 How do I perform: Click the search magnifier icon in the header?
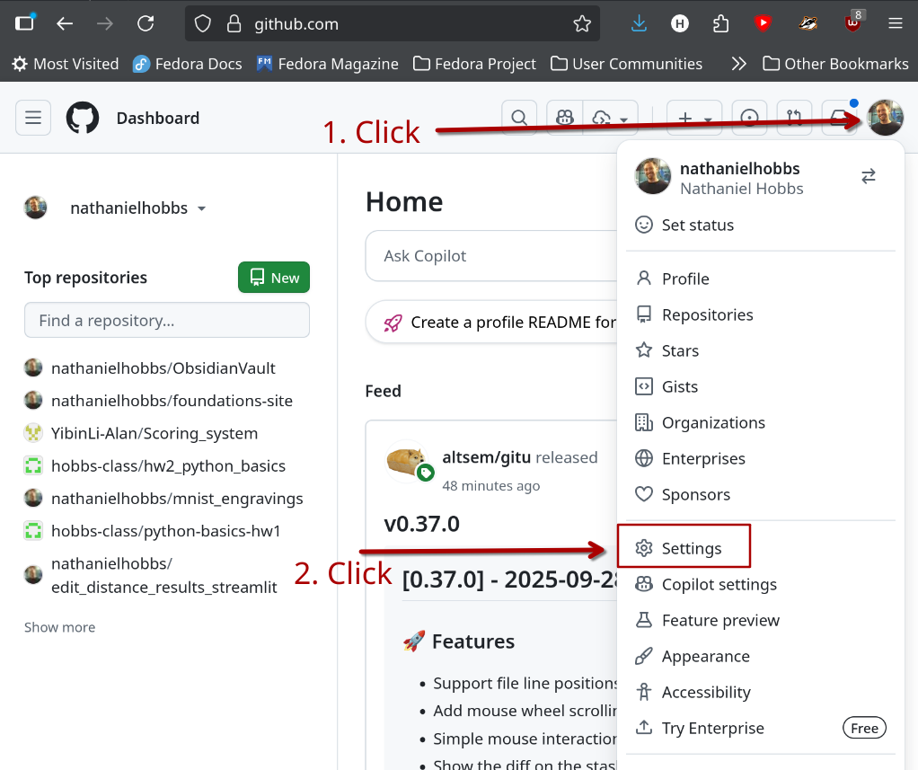pyautogui.click(x=519, y=118)
